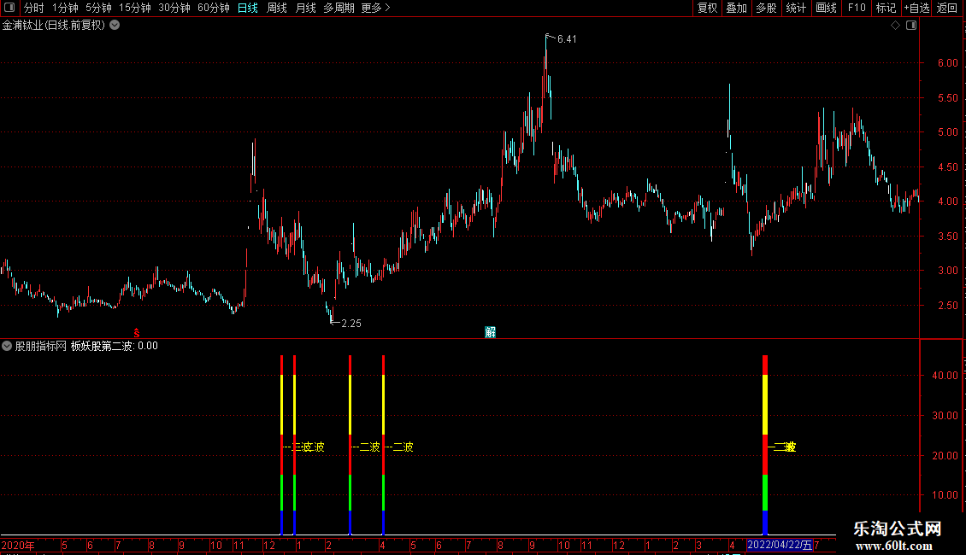Click the rightmost 二波 signal bar
Image resolution: width=966 pixels, height=555 pixels.
point(765,445)
